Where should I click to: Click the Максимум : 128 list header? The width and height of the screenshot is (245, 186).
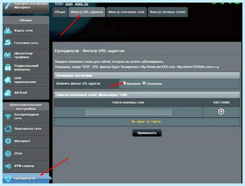coord(147,95)
